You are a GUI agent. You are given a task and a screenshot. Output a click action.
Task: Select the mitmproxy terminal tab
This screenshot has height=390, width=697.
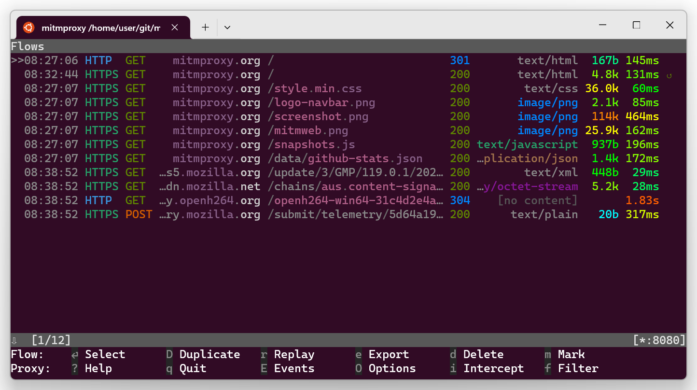103,28
